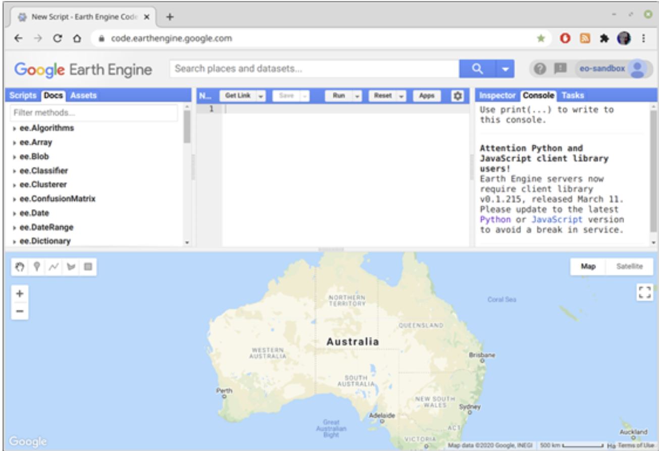Select the add marker drawing tool
Screen dimensions: 659x451
coord(37,266)
